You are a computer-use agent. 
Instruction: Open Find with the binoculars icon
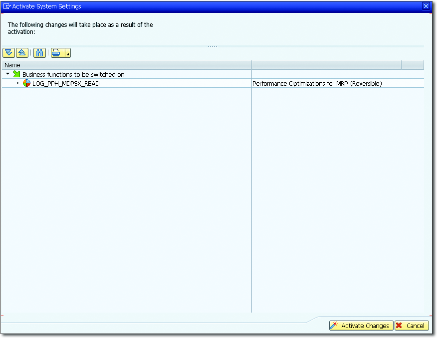tap(39, 53)
